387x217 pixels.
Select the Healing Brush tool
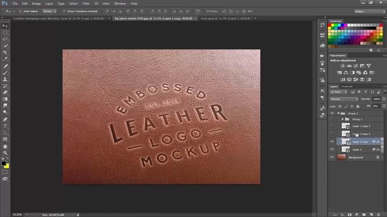tap(5, 66)
